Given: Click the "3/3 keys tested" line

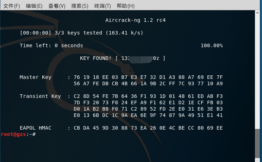Looking at the screenshot, I should click(x=81, y=33).
